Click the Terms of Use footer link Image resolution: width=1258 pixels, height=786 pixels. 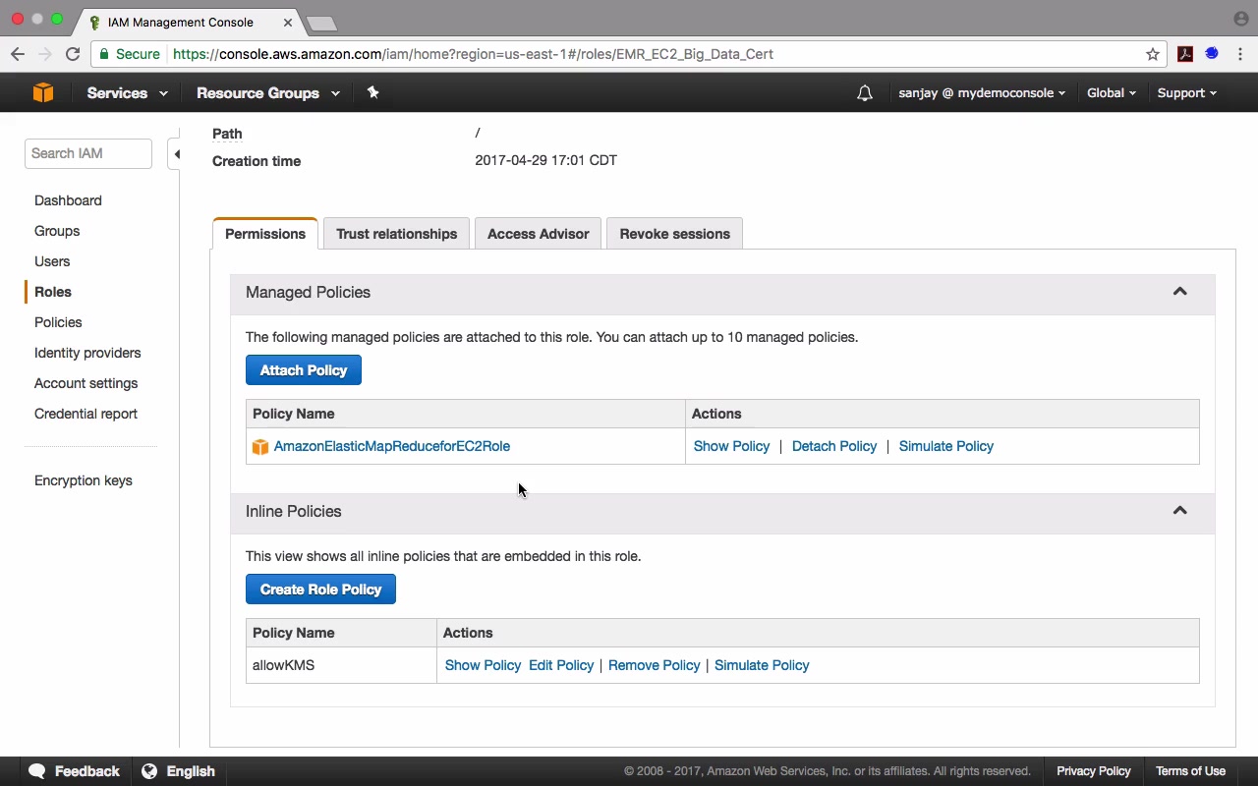coord(1190,771)
